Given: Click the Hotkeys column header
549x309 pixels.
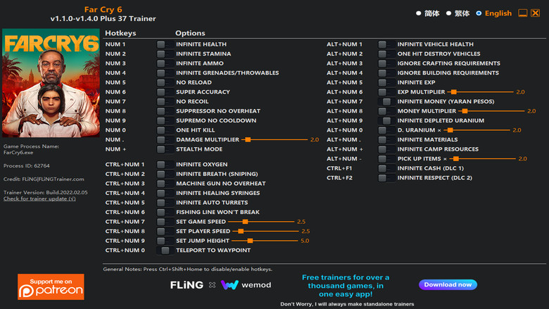Looking at the screenshot, I should click(120, 33).
